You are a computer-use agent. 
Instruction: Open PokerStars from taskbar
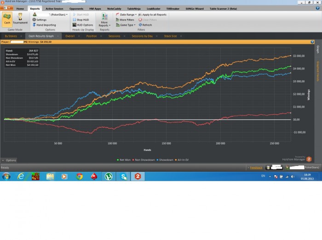coord(94,177)
